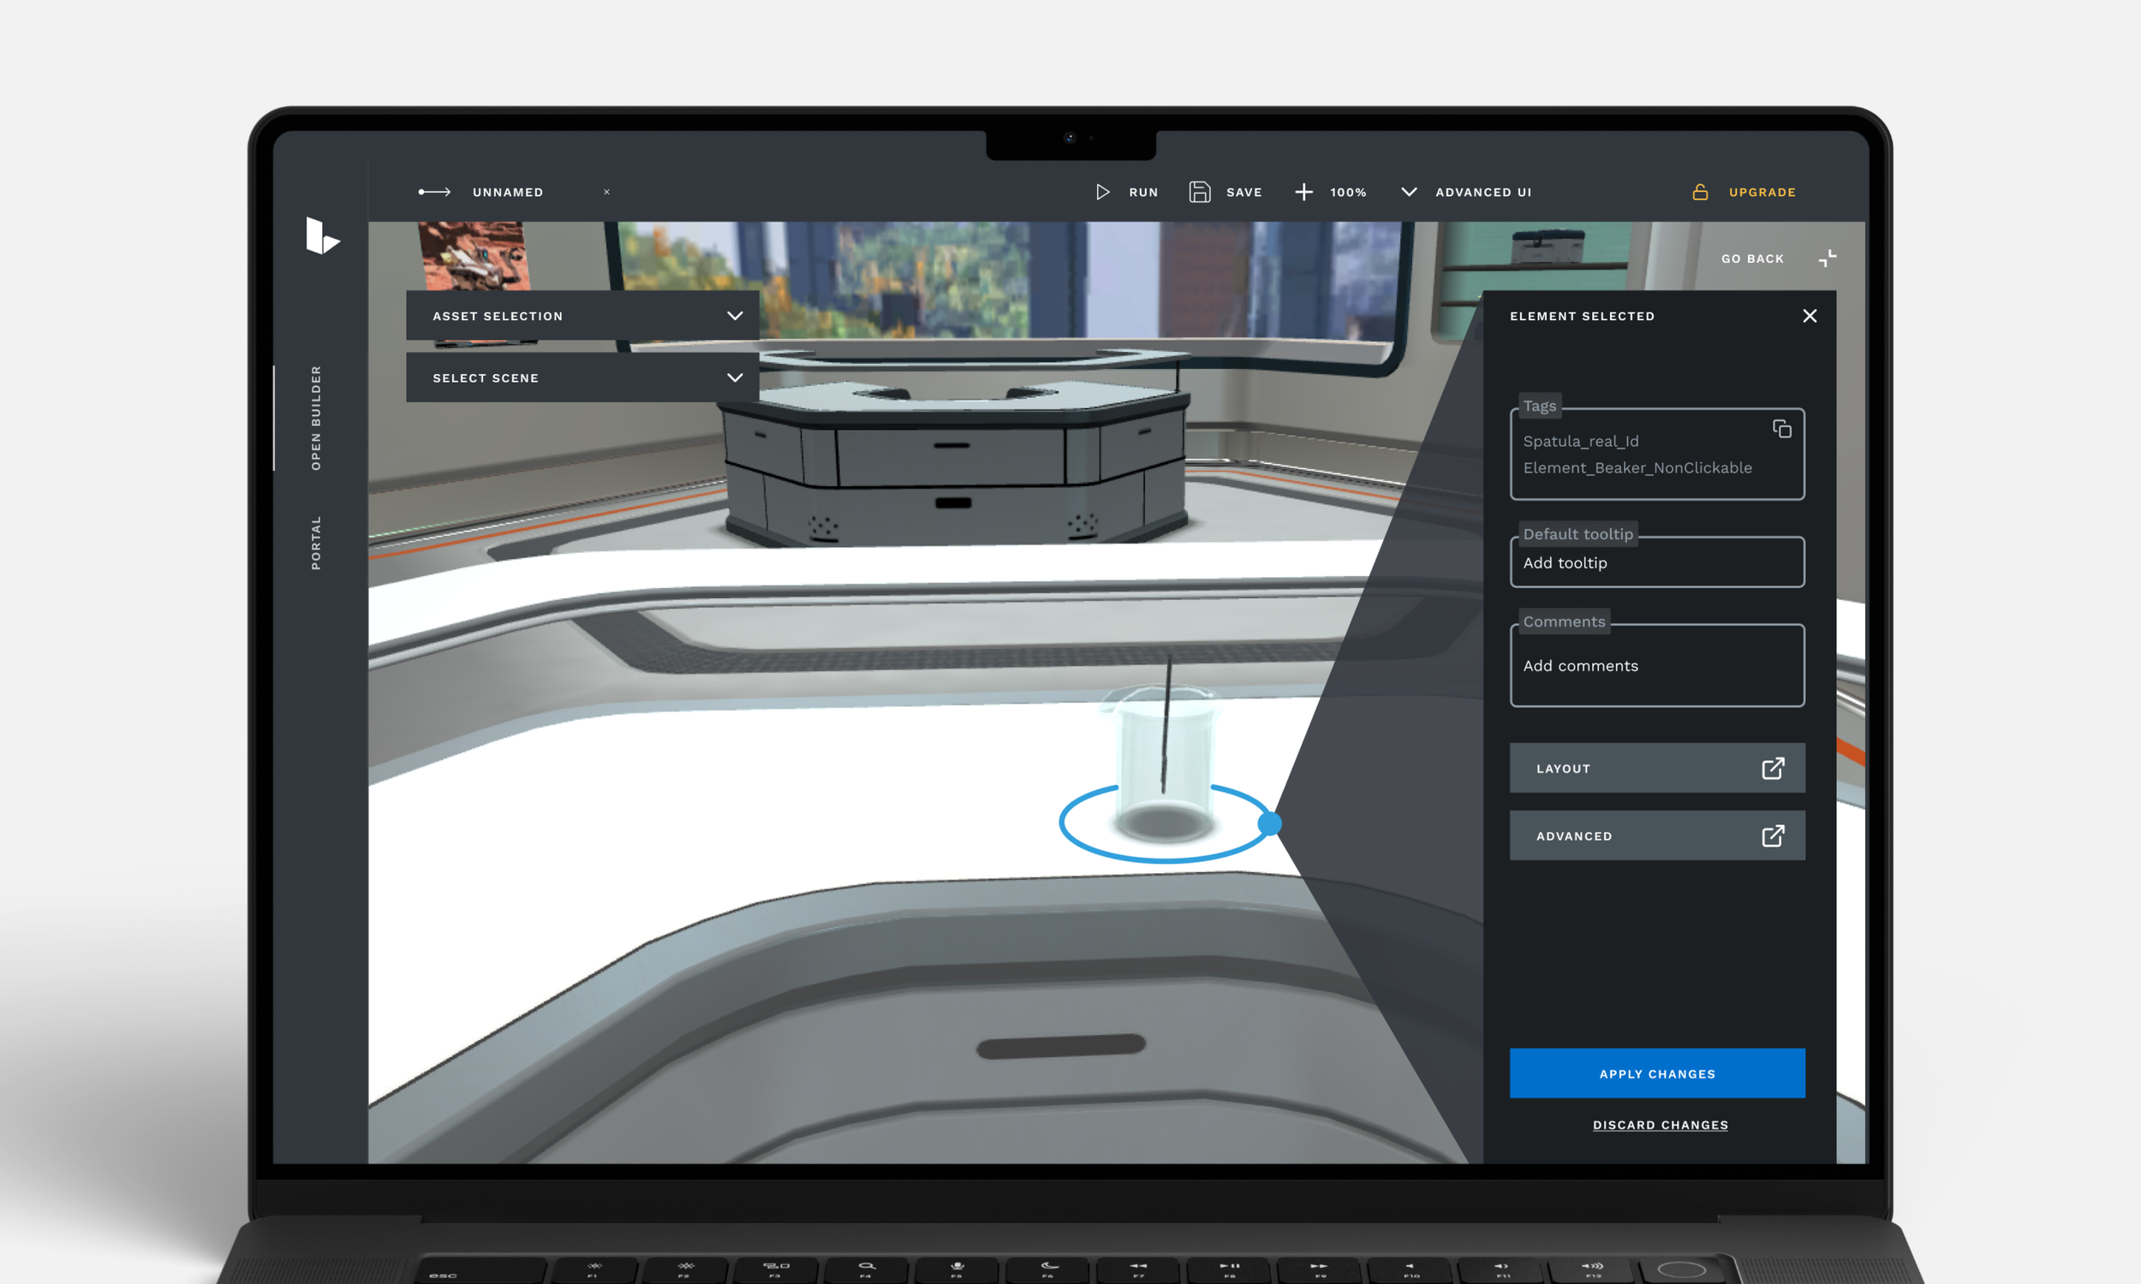Click the SAVE label in the toolbar
This screenshot has width=2141, height=1284.
pos(1243,192)
